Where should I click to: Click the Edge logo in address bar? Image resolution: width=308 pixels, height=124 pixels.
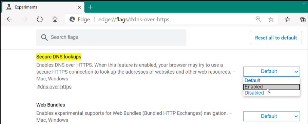72,20
